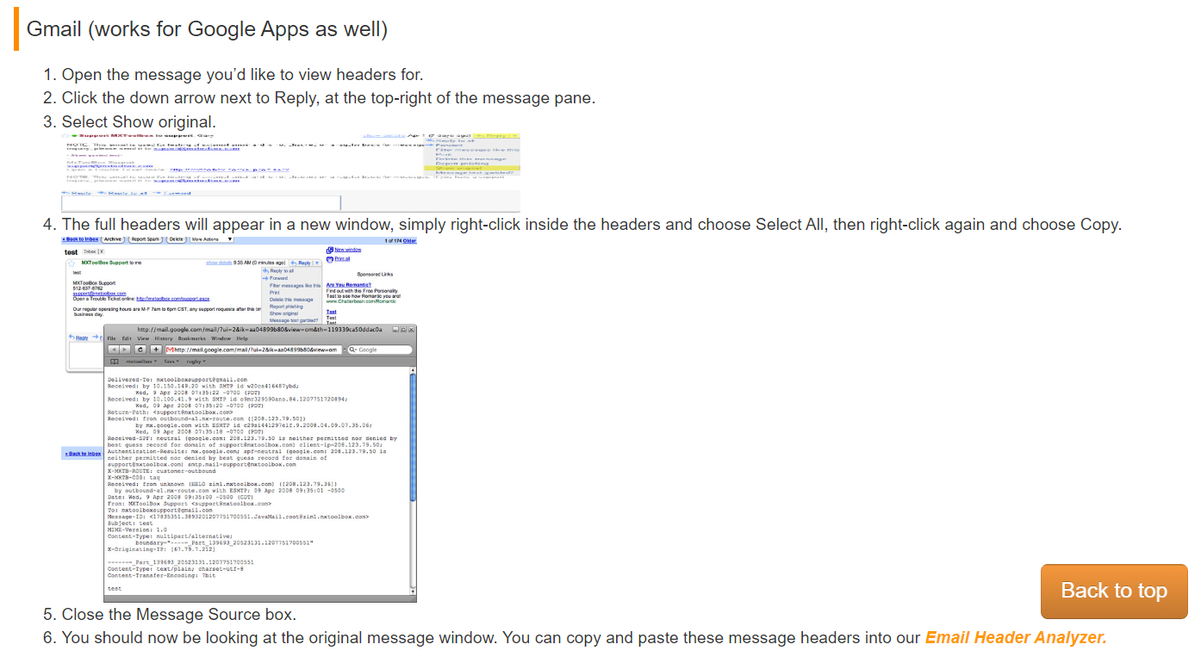Click the Google search field in the headers window

[380, 350]
